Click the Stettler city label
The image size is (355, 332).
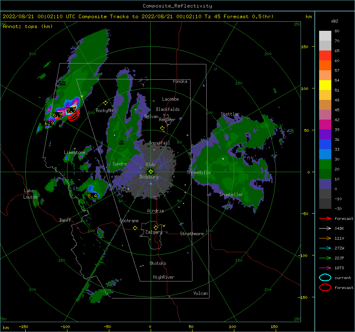pyautogui.click(x=230, y=114)
